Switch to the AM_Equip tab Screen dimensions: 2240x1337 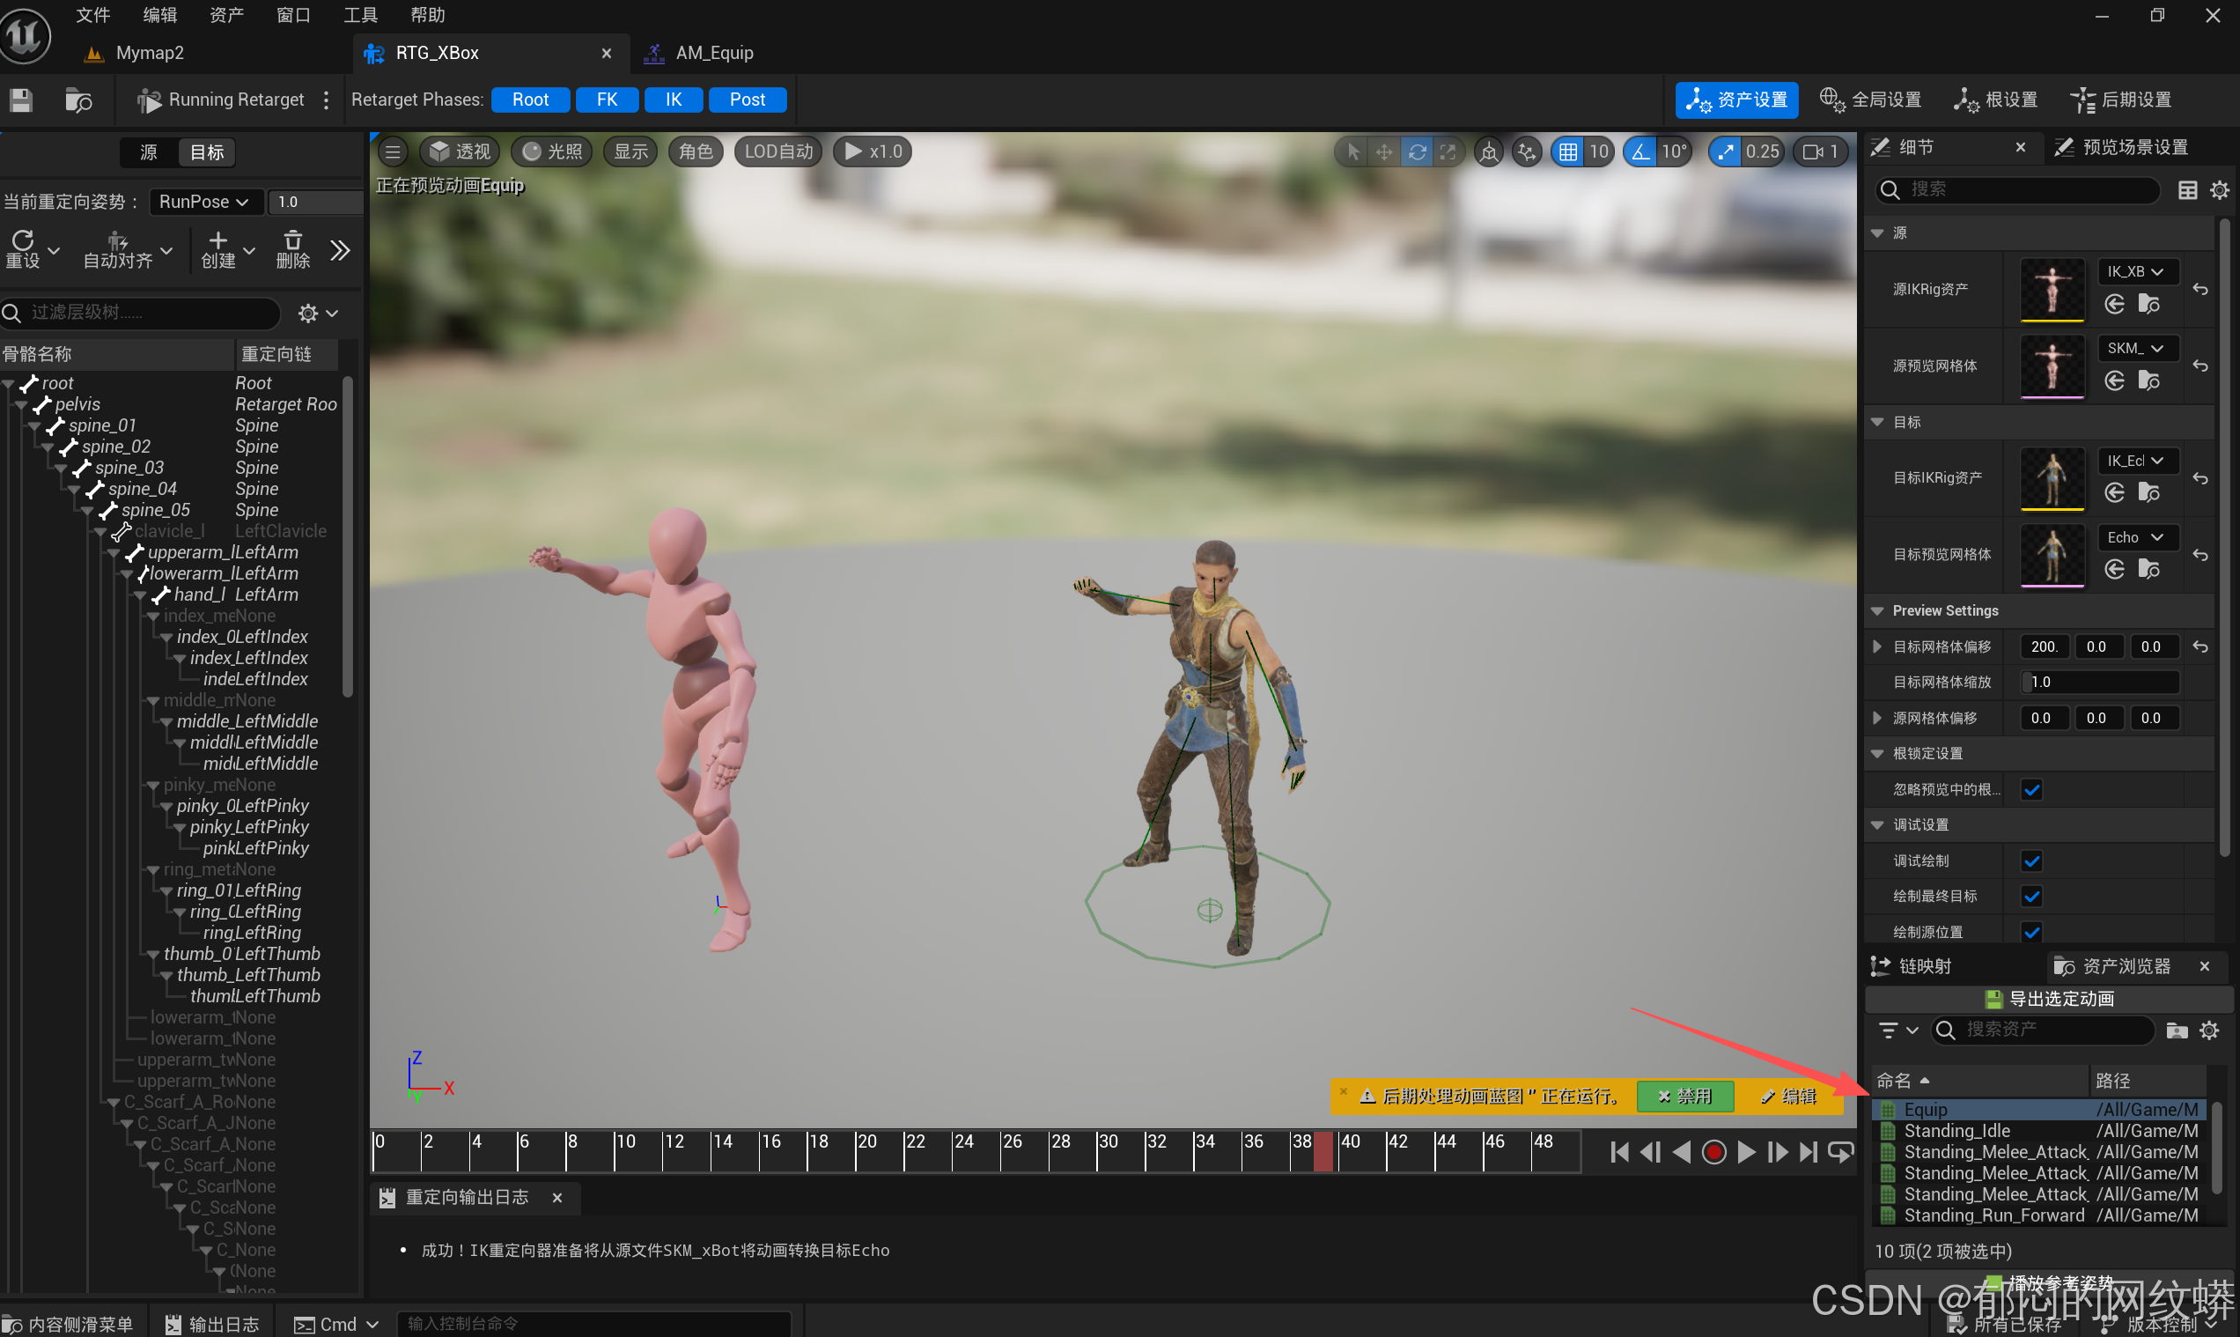click(713, 53)
